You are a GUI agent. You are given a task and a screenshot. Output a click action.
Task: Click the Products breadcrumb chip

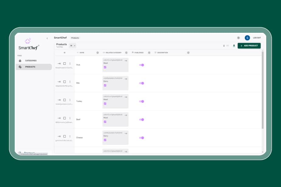(75, 38)
